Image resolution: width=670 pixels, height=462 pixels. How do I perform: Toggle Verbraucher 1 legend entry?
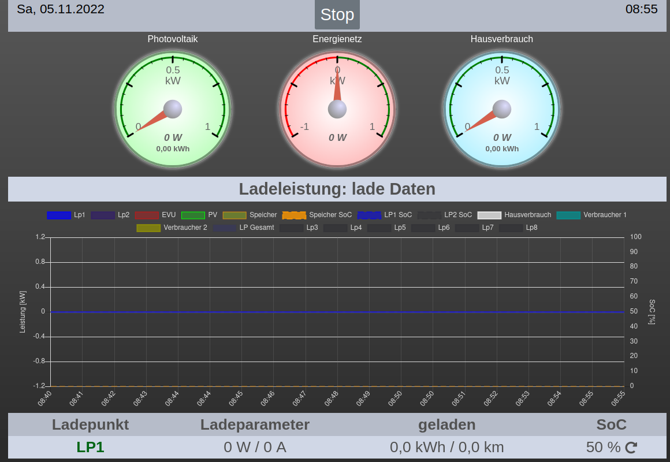(591, 215)
